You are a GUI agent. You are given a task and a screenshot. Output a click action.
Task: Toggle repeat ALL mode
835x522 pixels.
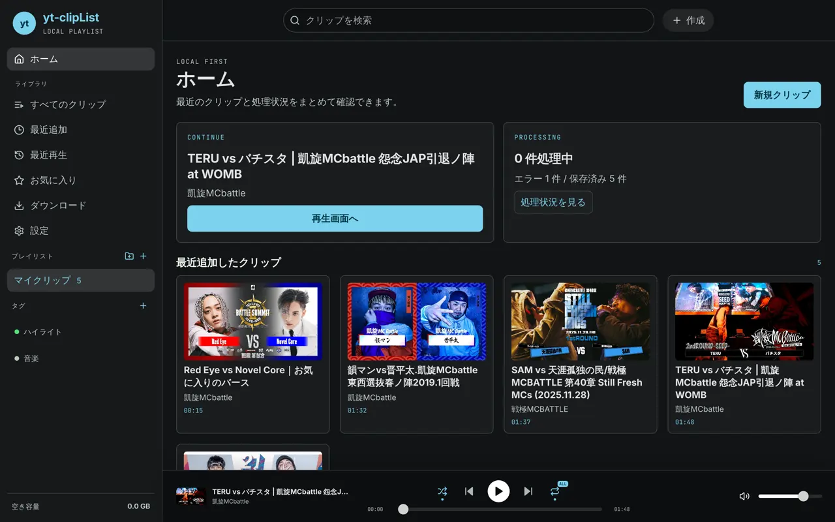555,491
